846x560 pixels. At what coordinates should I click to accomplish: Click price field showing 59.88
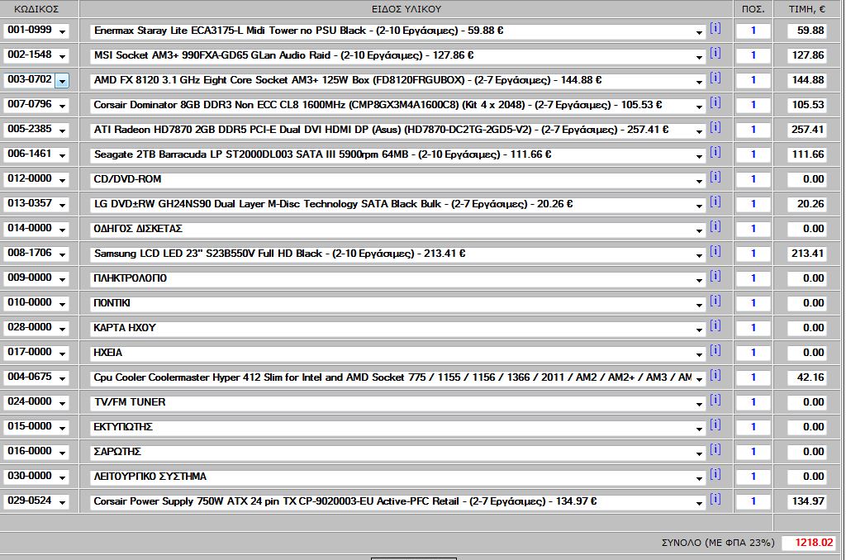click(806, 31)
